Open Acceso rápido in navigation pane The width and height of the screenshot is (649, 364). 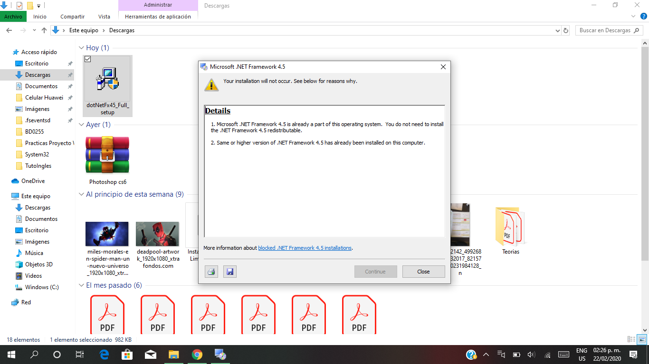[38, 52]
